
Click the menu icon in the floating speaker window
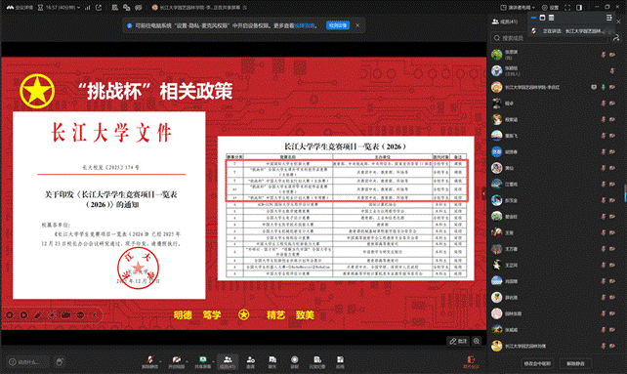click(x=608, y=18)
